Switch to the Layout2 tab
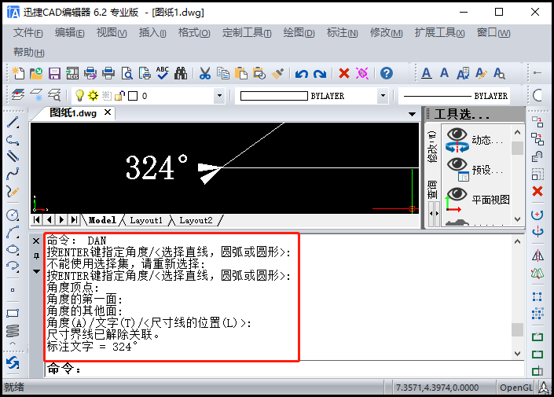This screenshot has width=554, height=397. click(x=196, y=220)
